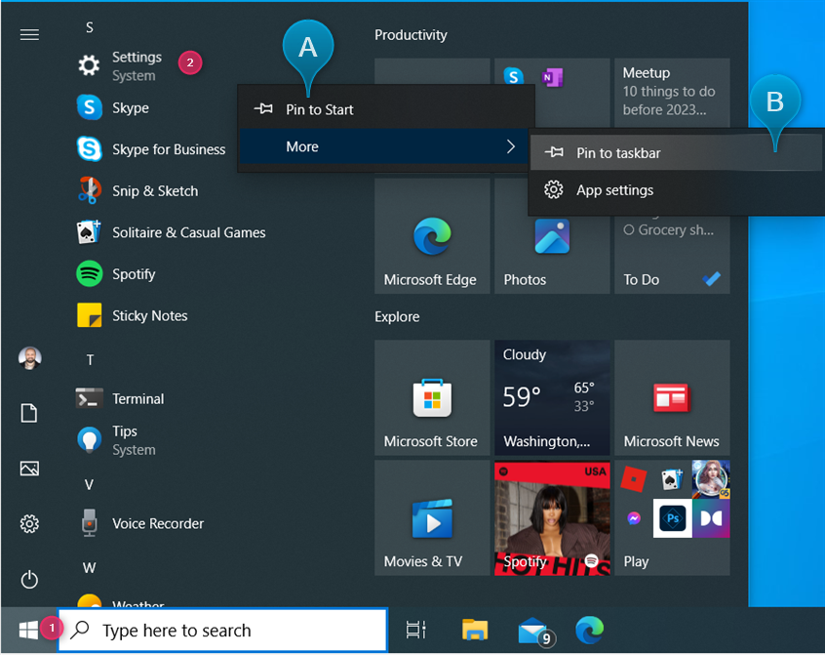
Task: Click the V letter group header
Action: [x=89, y=484]
